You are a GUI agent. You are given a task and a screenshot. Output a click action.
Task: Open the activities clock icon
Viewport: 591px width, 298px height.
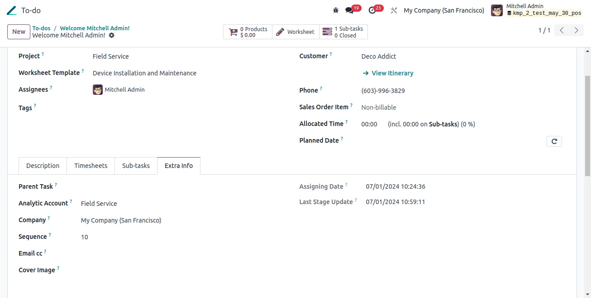372,10
